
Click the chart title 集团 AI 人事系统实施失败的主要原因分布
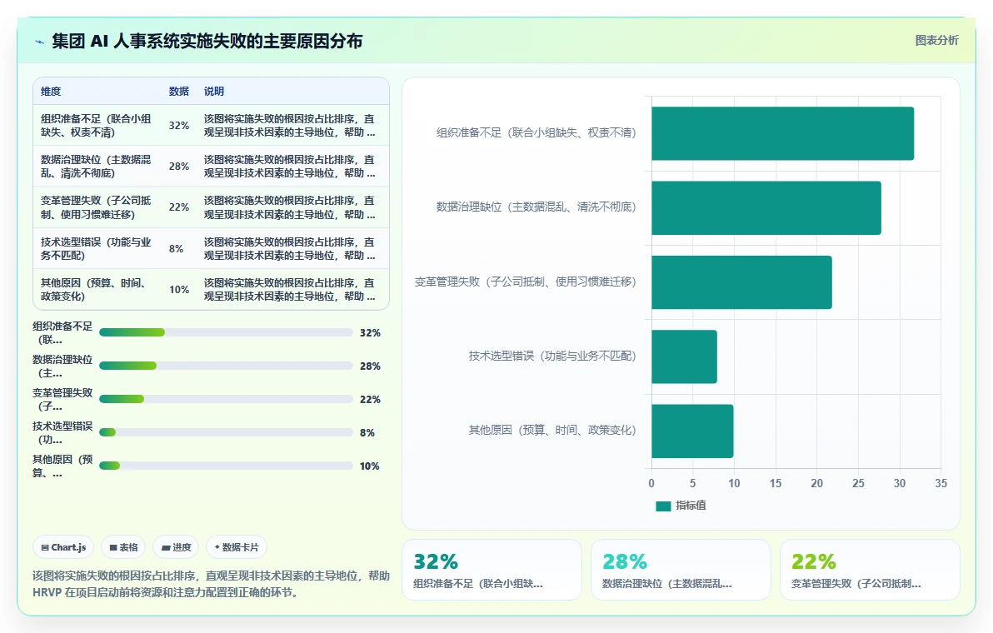(x=207, y=41)
